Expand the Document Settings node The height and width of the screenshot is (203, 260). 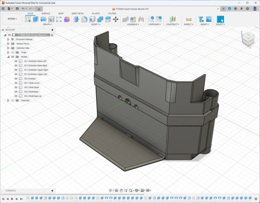pos(8,39)
